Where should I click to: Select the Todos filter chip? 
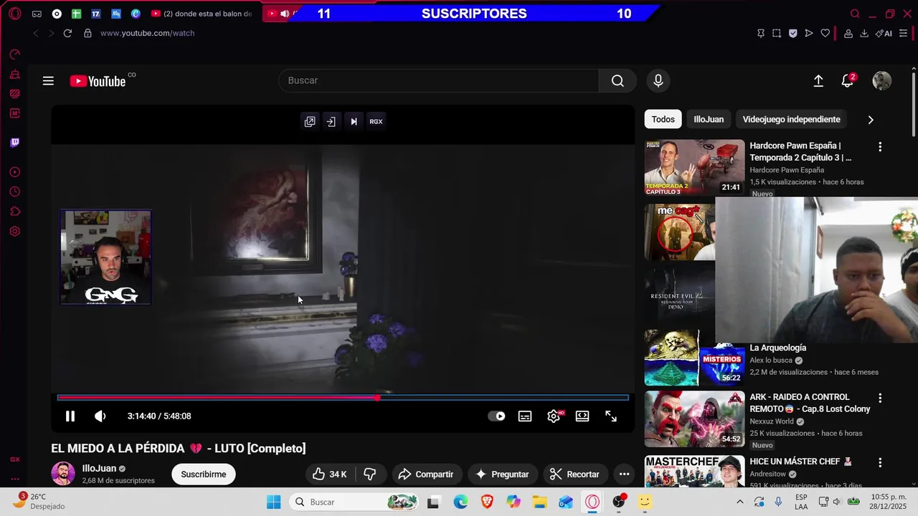[x=663, y=120]
